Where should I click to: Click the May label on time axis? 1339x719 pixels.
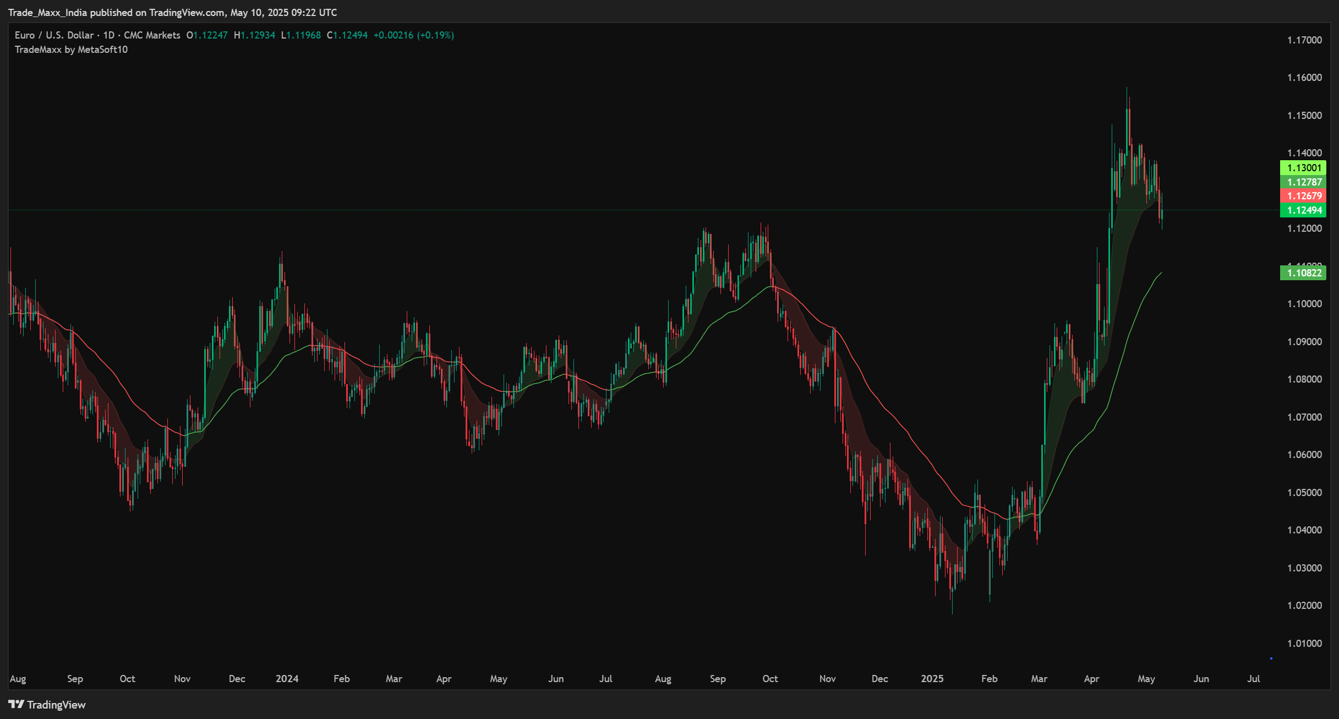tap(1146, 679)
